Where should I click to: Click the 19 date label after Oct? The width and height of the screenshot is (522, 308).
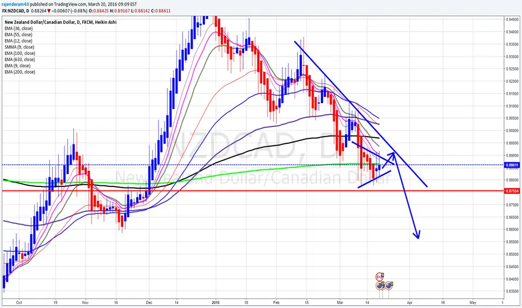coord(55,302)
